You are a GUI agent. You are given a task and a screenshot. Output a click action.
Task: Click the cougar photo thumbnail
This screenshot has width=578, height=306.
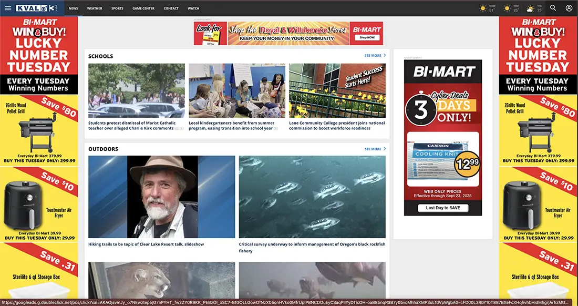[x=161, y=281]
